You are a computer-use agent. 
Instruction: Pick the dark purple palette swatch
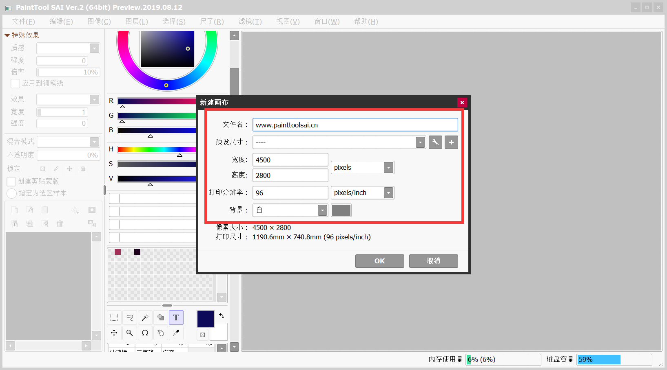[137, 252]
